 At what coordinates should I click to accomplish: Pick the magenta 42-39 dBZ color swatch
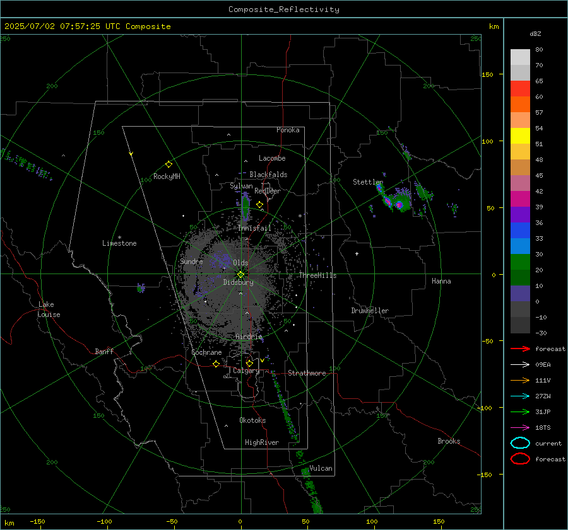pos(520,199)
